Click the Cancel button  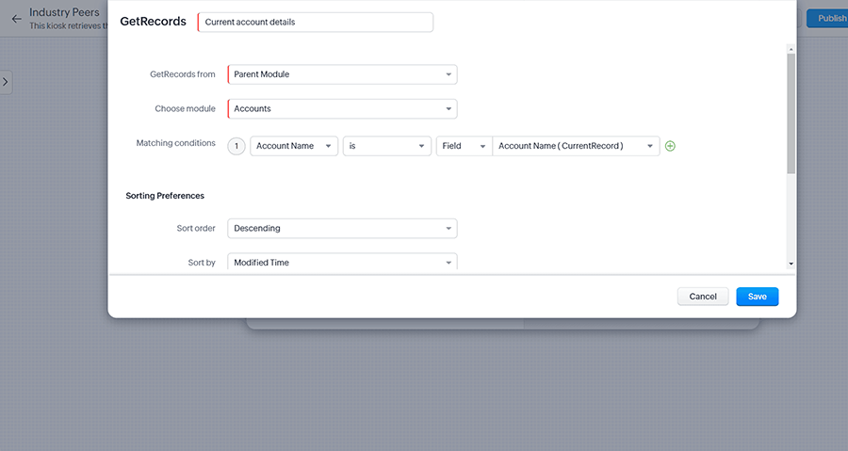click(703, 297)
